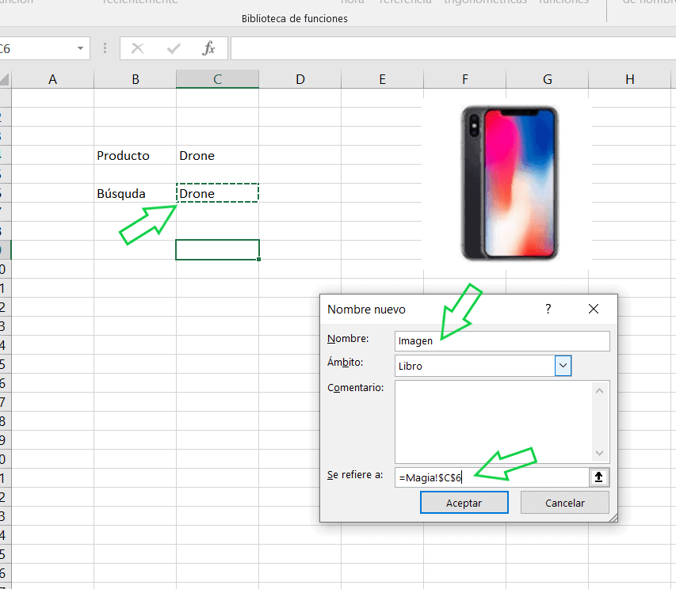
Task: Select column G header
Action: 547,79
